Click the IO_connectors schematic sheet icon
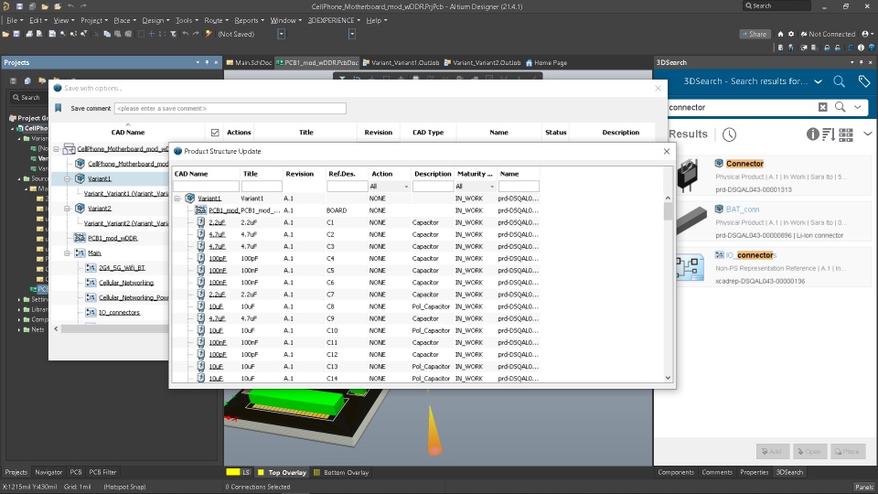This screenshot has height=494, width=878. coord(91,312)
